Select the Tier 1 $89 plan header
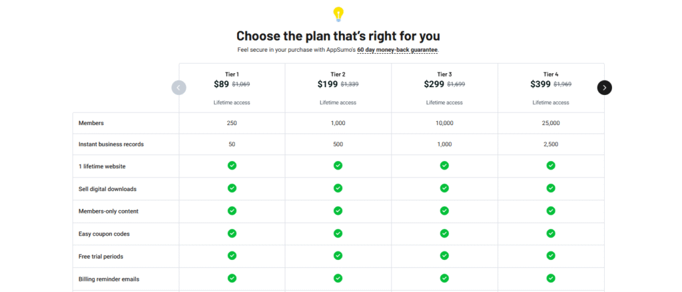The width and height of the screenshot is (682, 292). (x=232, y=88)
